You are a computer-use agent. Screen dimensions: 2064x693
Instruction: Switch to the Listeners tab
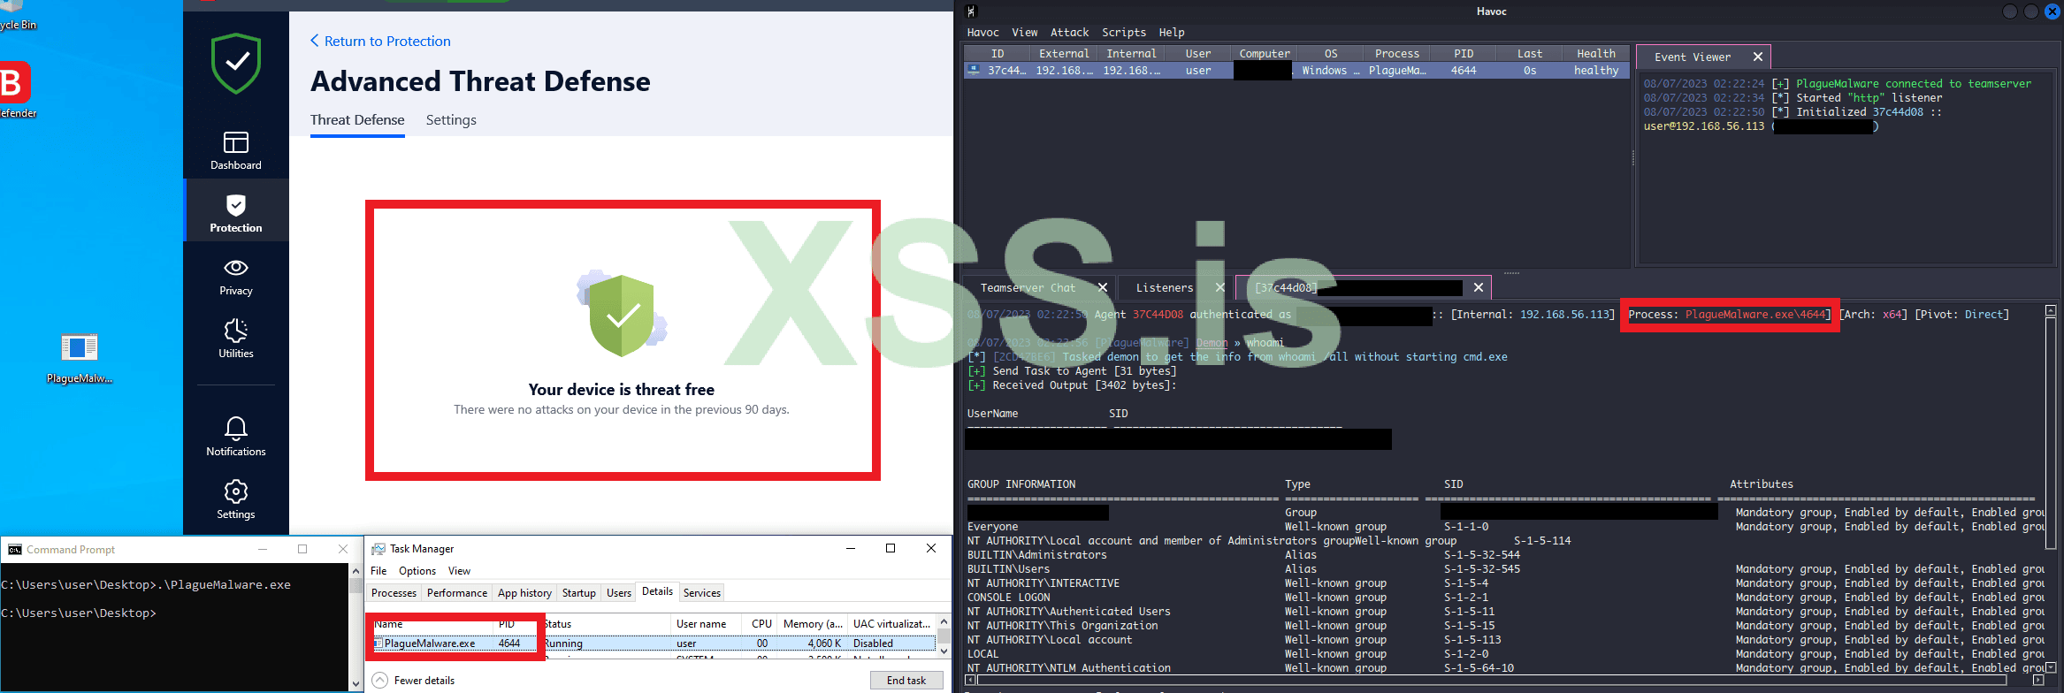pos(1165,287)
